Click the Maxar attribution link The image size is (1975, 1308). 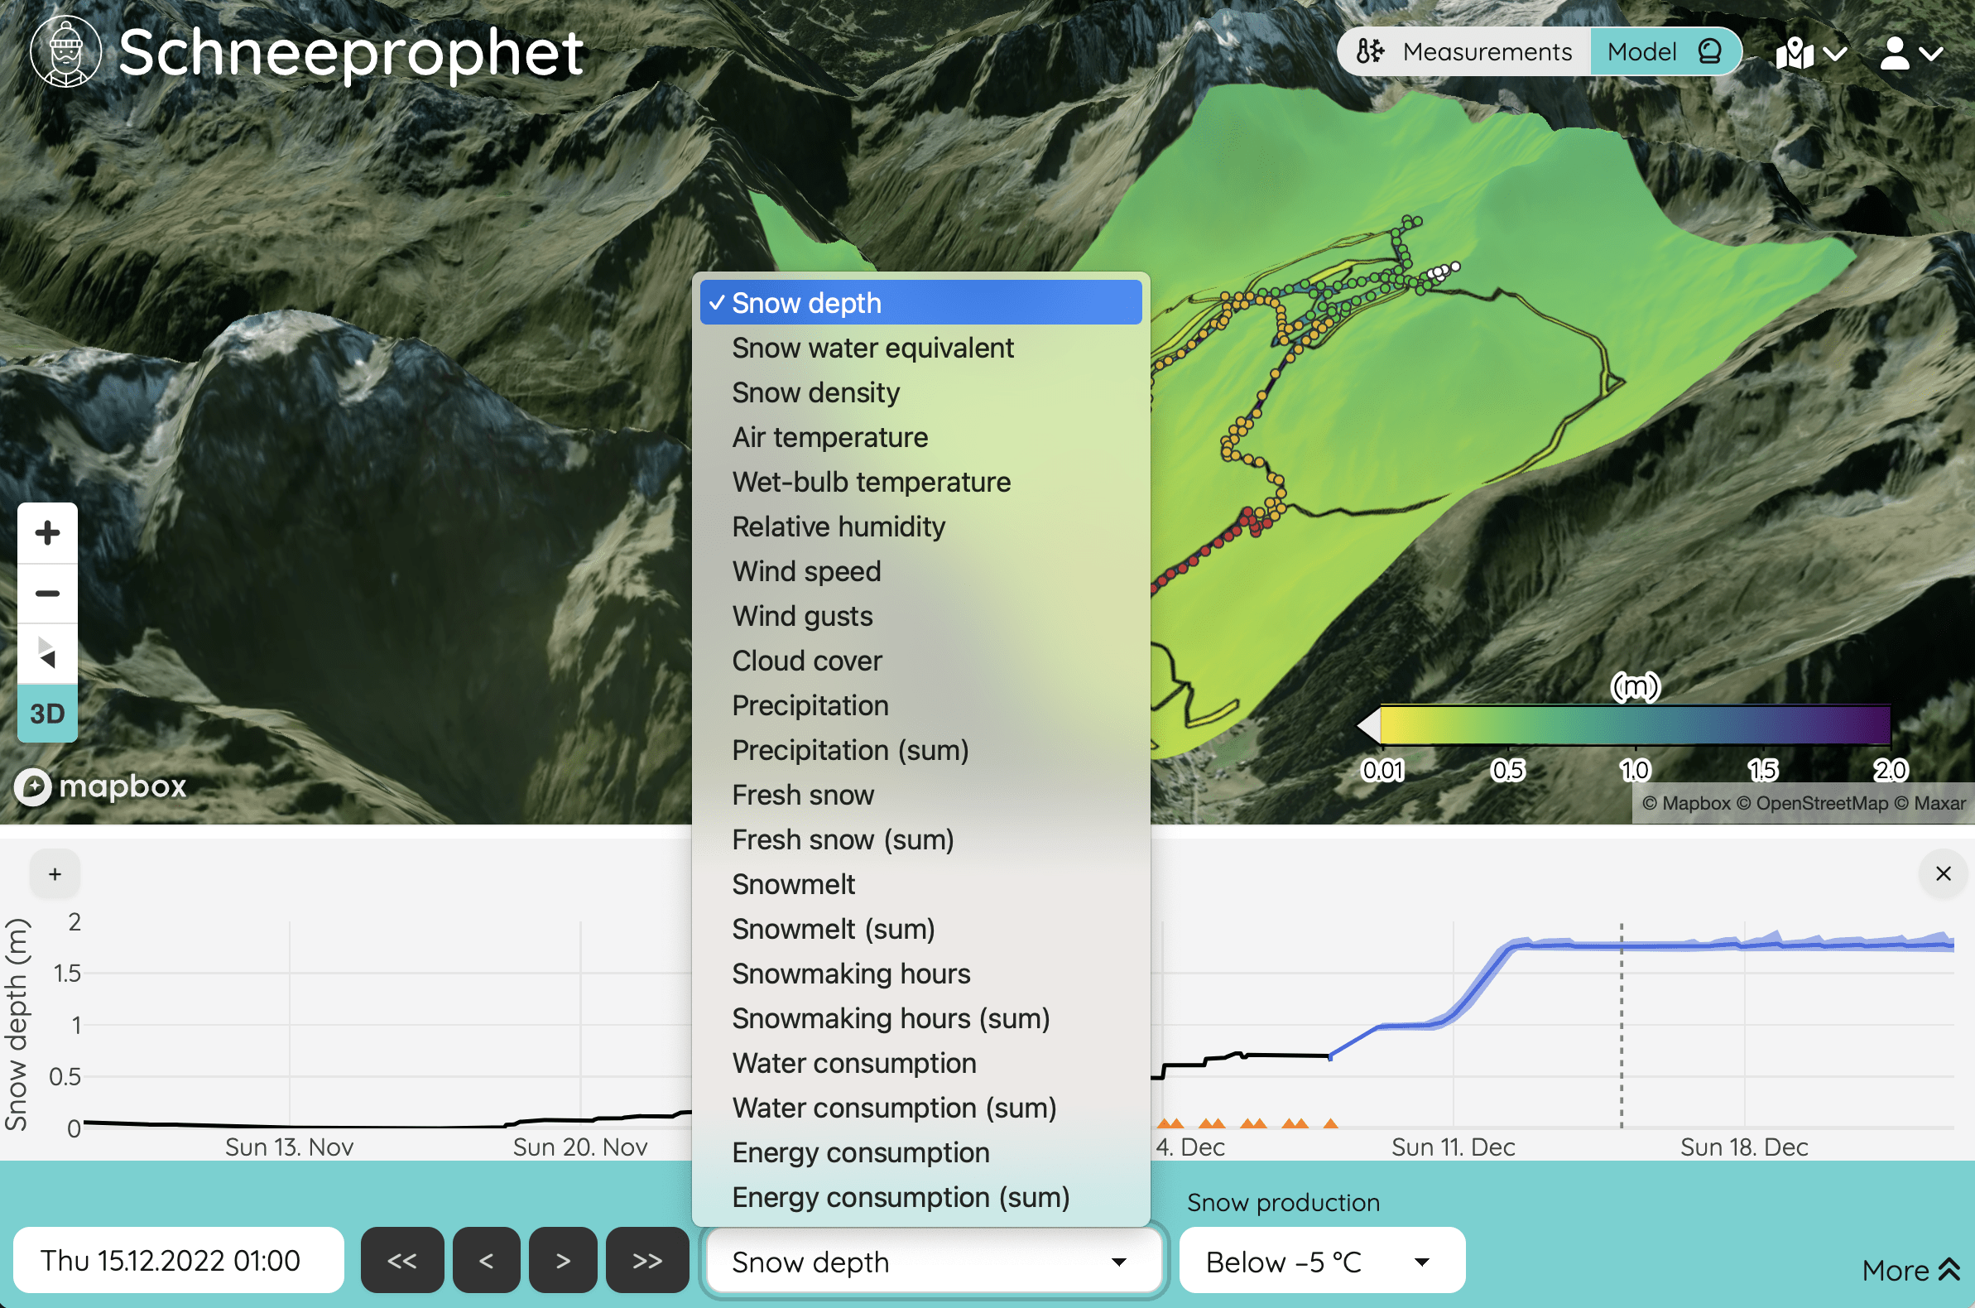(1930, 803)
